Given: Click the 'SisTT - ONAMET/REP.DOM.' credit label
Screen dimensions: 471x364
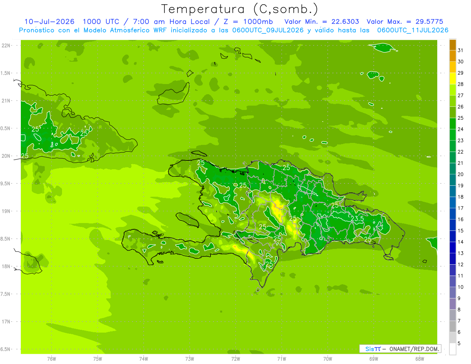Looking at the screenshot, I should tap(400, 349).
